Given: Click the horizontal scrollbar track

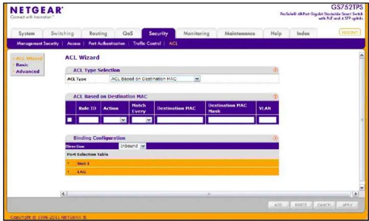Looking at the screenshot, I should 209,194.
